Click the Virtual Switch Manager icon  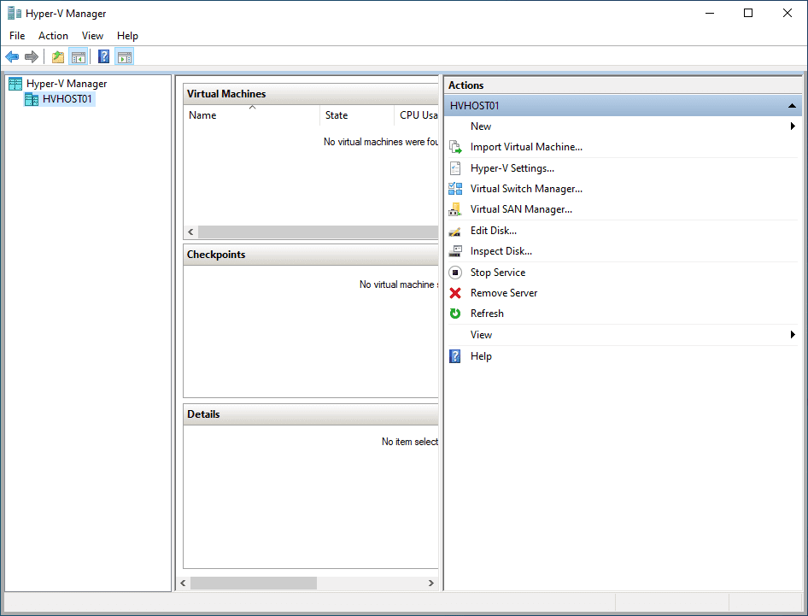point(455,189)
